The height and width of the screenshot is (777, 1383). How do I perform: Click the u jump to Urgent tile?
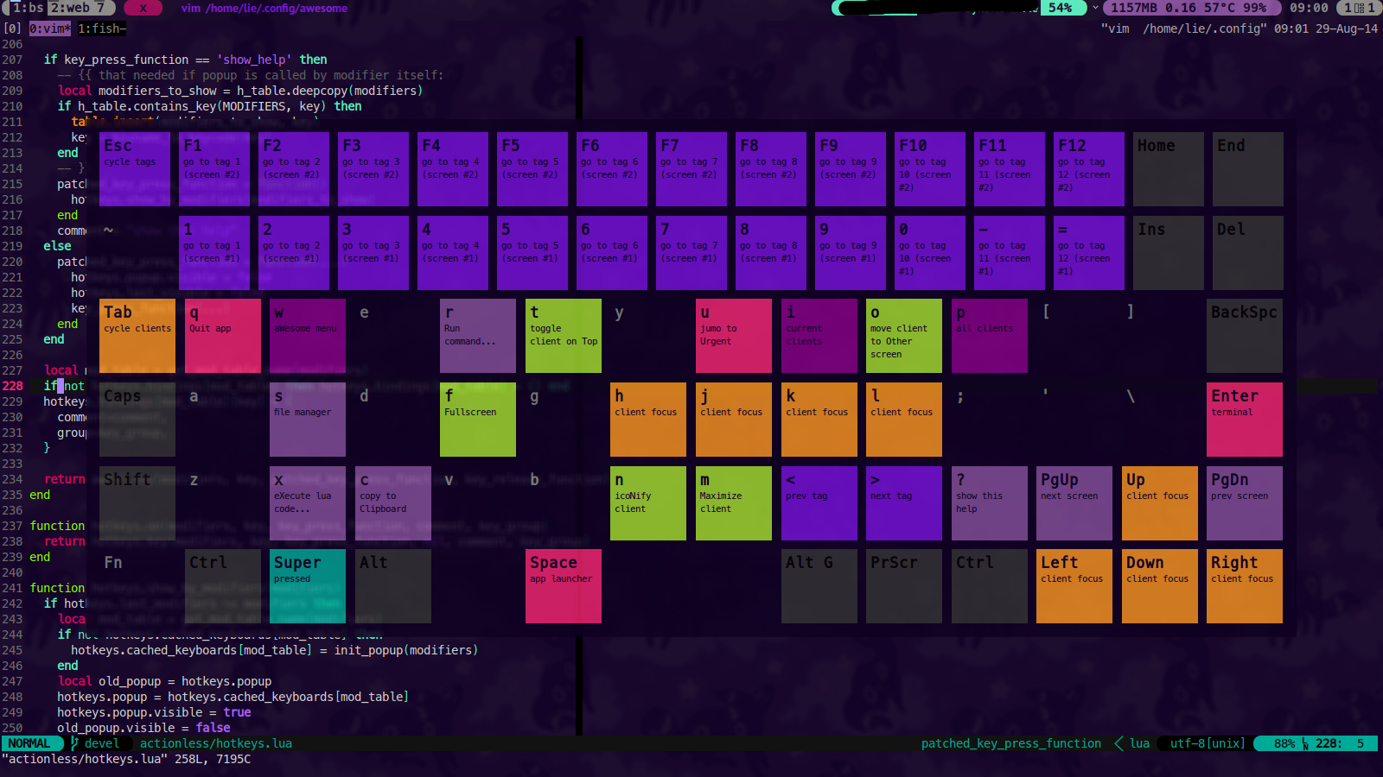734,336
